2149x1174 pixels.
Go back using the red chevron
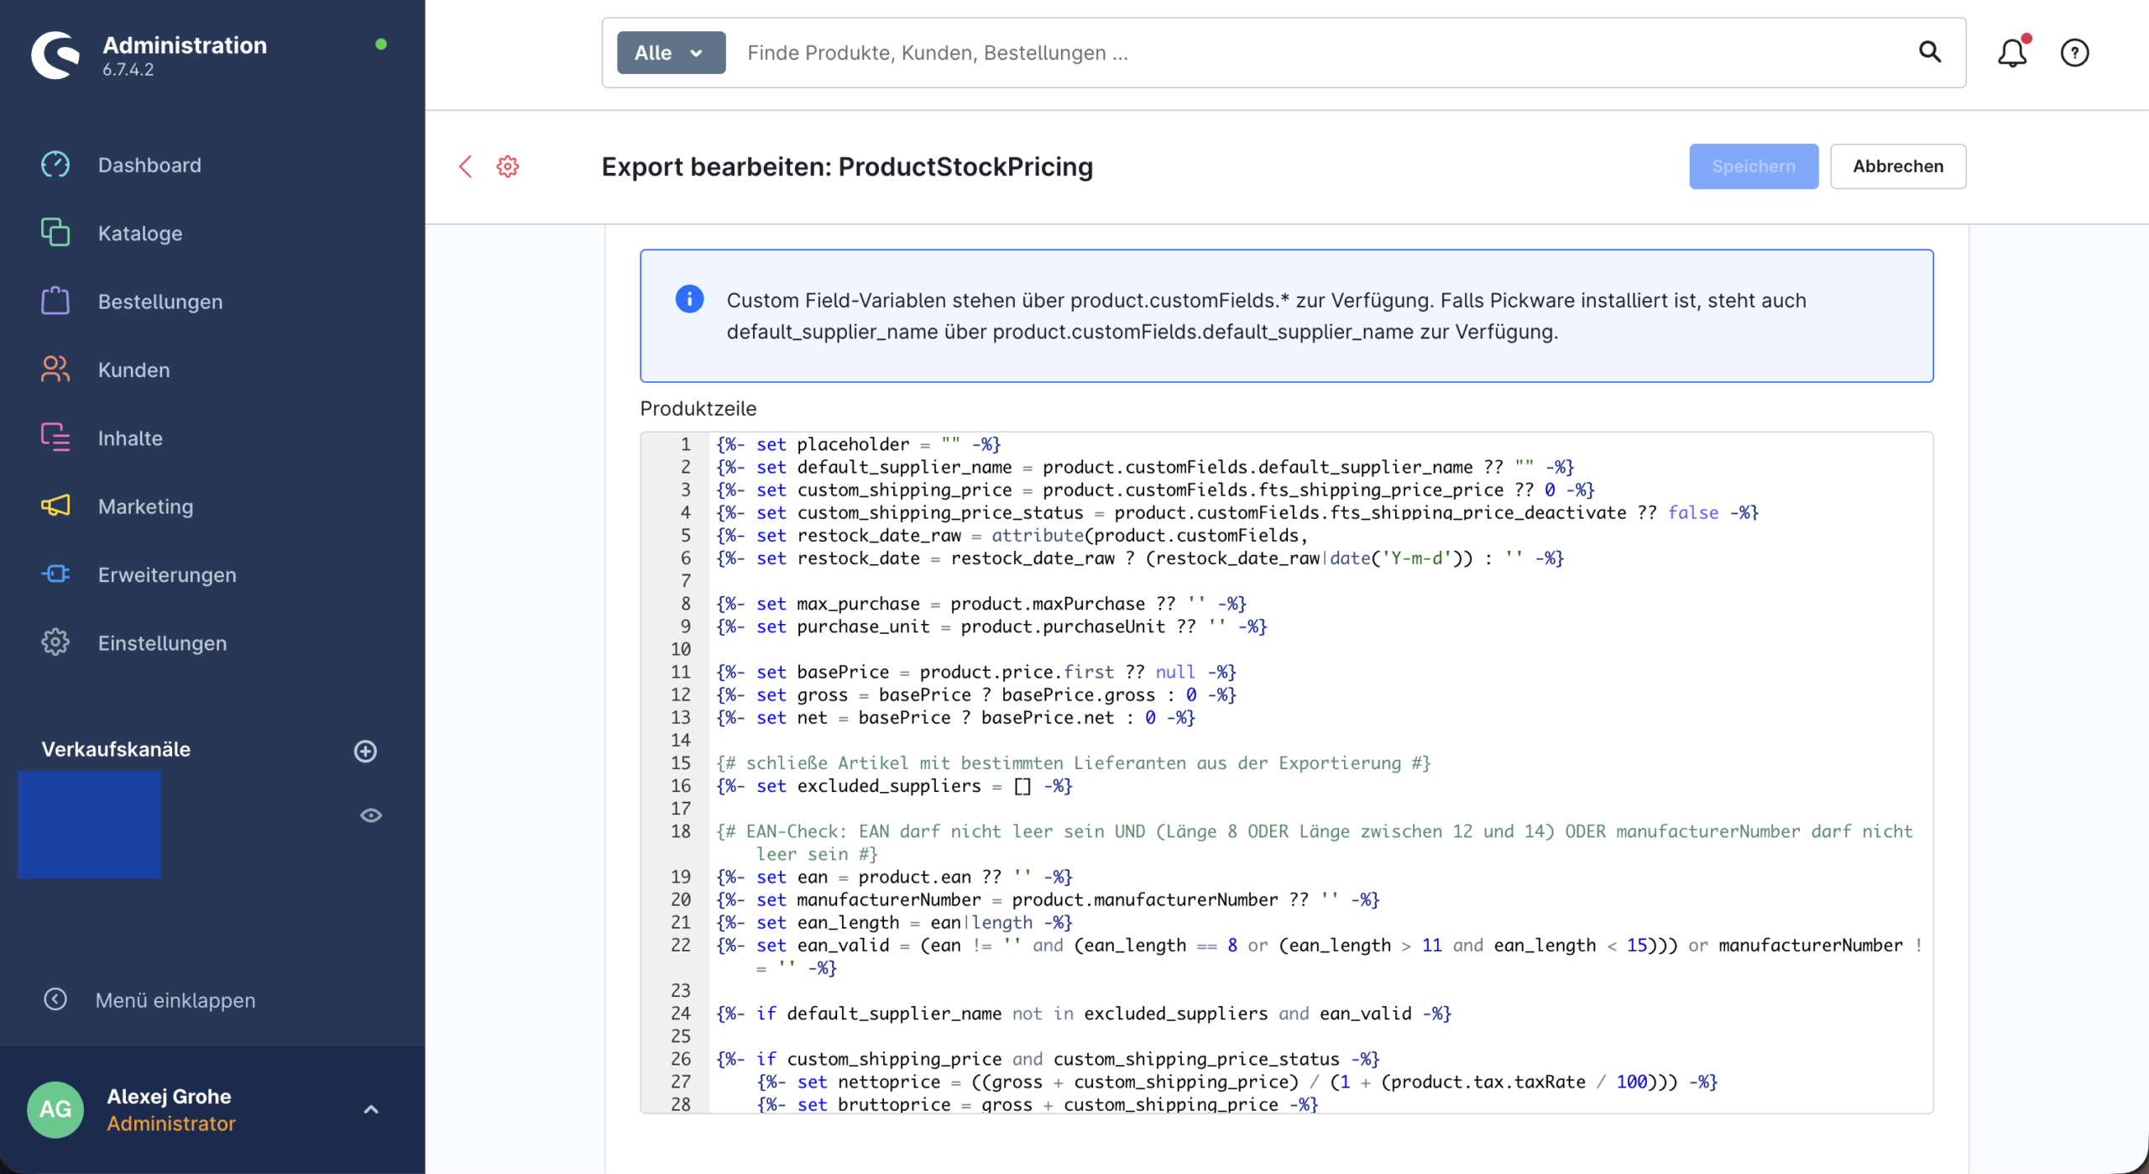[466, 166]
